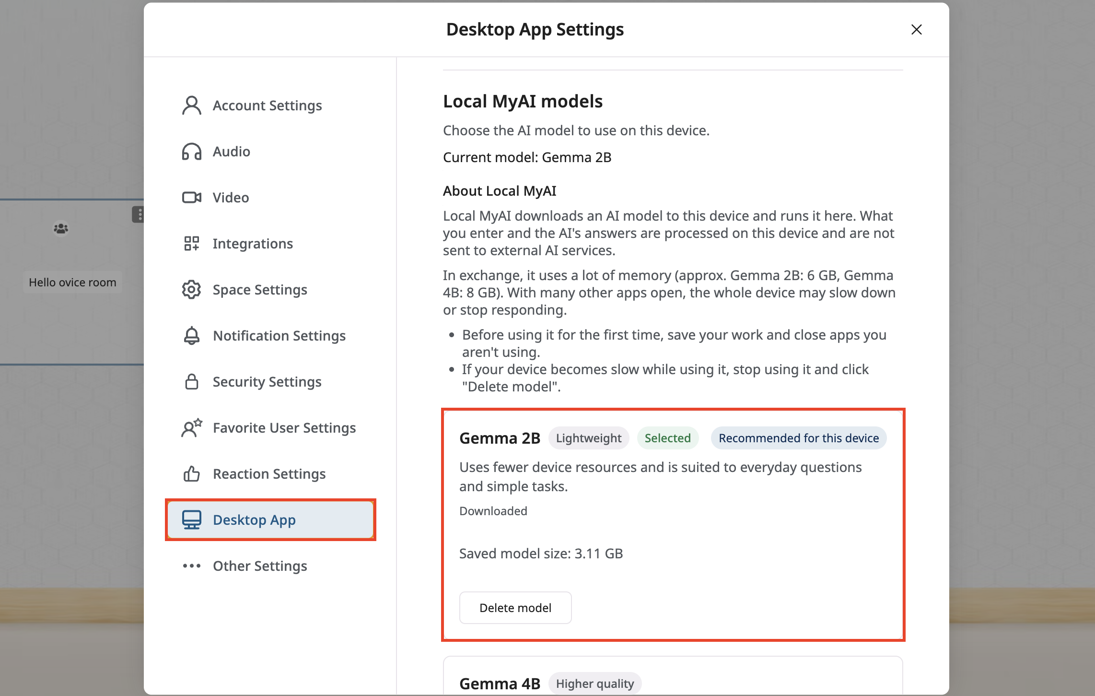This screenshot has width=1095, height=696.
Task: Open Favorite User Settings
Action: tap(270, 428)
